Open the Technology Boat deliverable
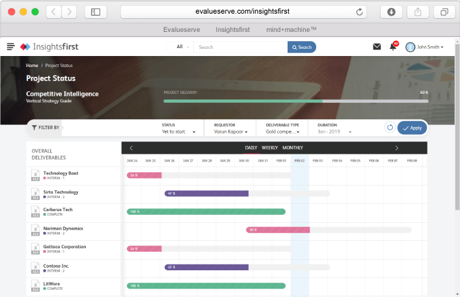Viewport: 460px width, 297px height. [x=61, y=173]
